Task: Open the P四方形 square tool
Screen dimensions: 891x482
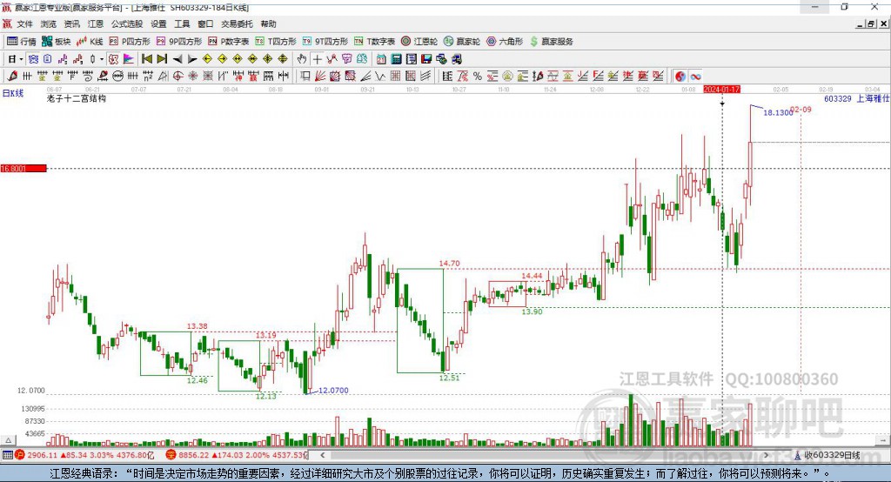Action: 130,42
